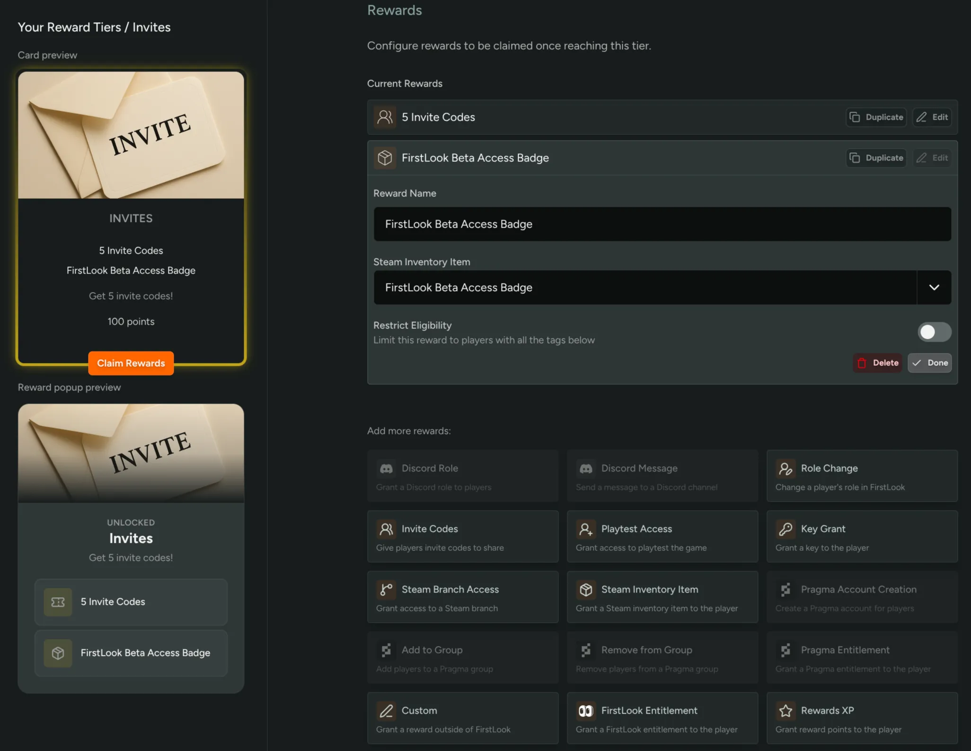
Task: Click the Discord icon on Discord Role card
Action: [x=386, y=468]
